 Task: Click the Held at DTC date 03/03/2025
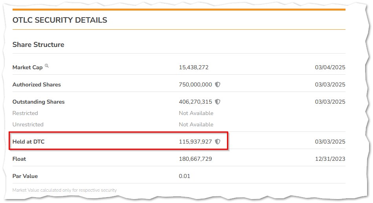330,142
